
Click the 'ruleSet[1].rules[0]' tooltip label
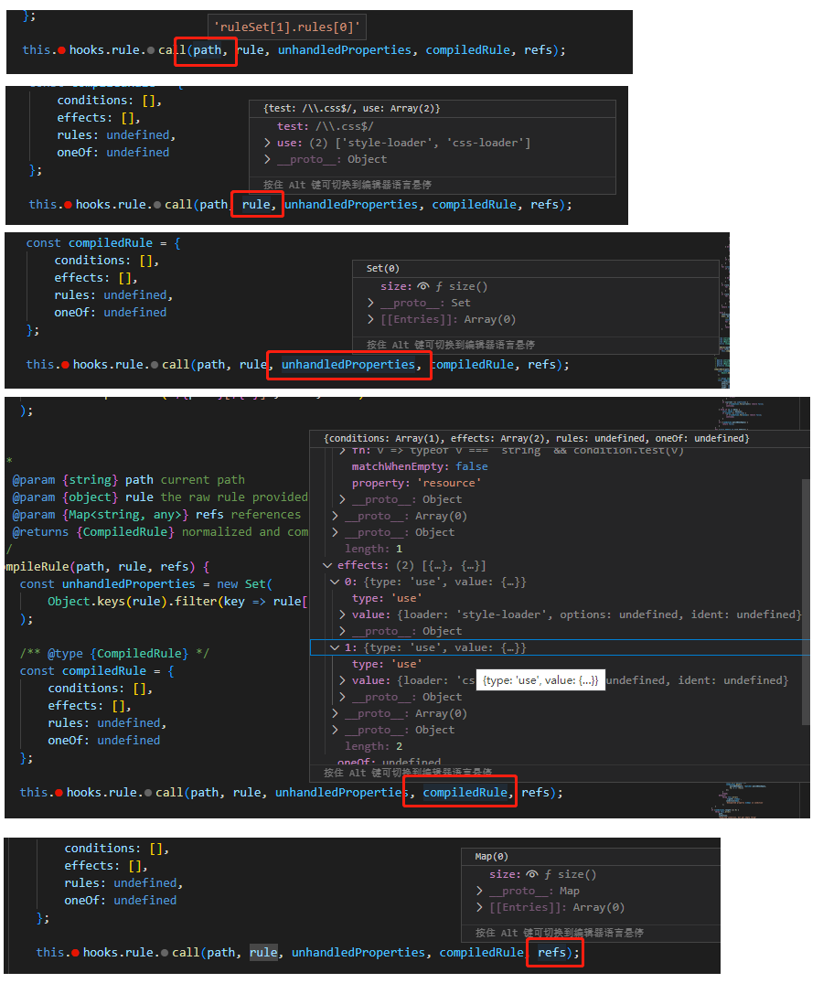[285, 26]
